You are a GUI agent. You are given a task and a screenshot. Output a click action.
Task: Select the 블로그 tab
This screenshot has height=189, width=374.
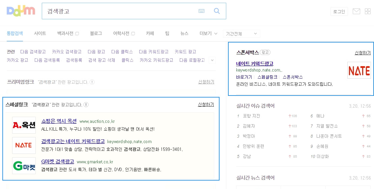[96, 33]
